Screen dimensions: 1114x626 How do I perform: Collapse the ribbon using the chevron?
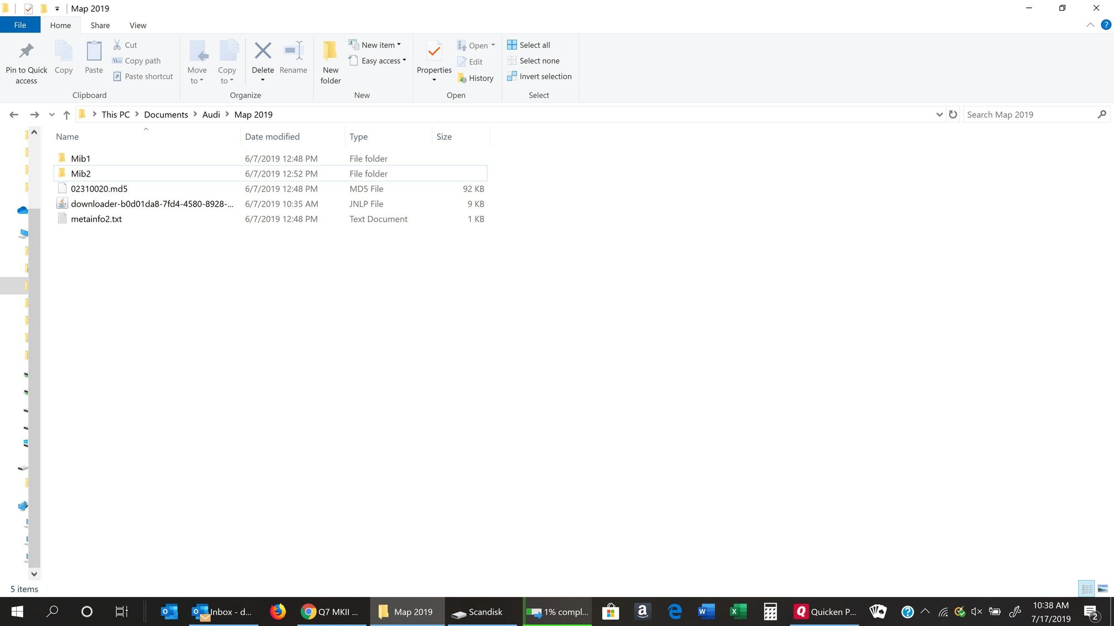pyautogui.click(x=1091, y=25)
